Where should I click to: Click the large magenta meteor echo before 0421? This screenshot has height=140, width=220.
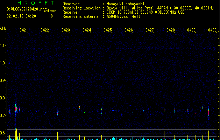pyautogui.click(x=16, y=108)
